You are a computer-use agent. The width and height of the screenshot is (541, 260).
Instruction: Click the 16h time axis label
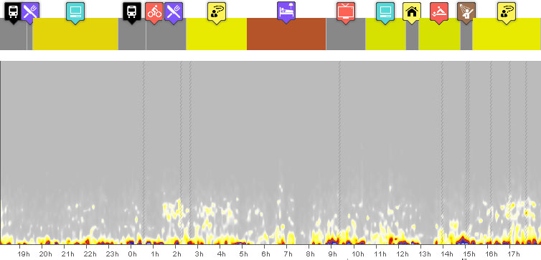(491, 254)
